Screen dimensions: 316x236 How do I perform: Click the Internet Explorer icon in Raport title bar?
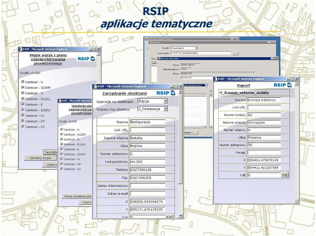(215, 79)
